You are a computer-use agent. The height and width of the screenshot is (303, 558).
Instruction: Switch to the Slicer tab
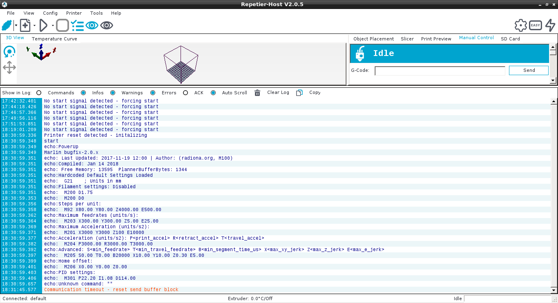(407, 39)
